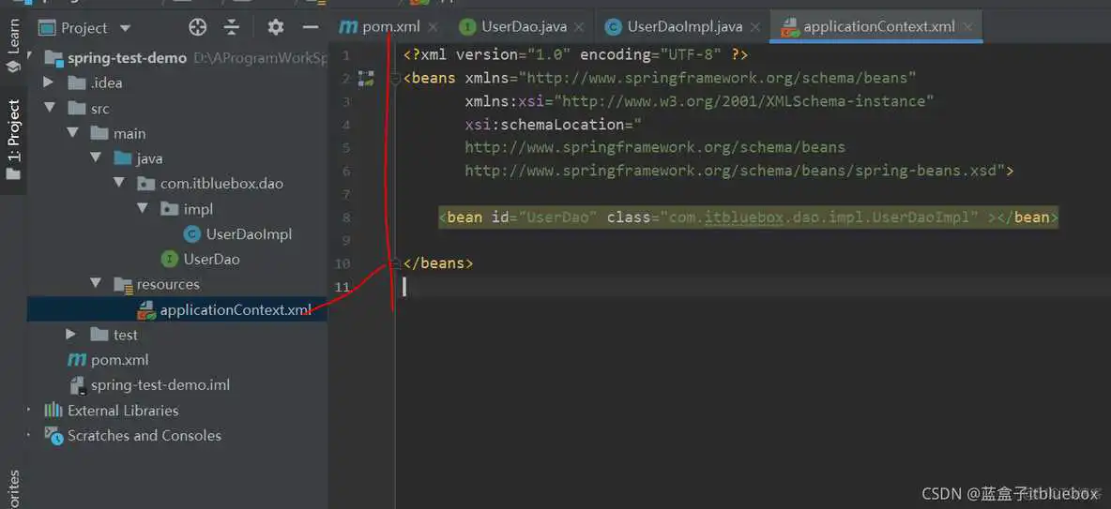Hide the project panel with minimize icon

311,27
